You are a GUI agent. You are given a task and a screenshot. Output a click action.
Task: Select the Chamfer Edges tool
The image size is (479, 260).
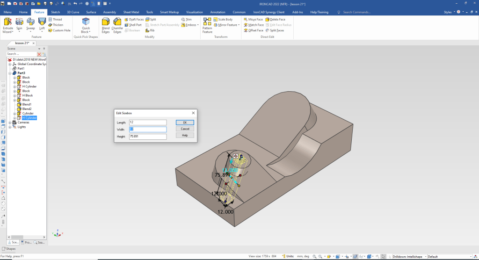click(x=117, y=22)
